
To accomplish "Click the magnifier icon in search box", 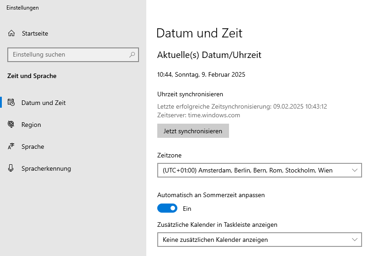I will [132, 54].
